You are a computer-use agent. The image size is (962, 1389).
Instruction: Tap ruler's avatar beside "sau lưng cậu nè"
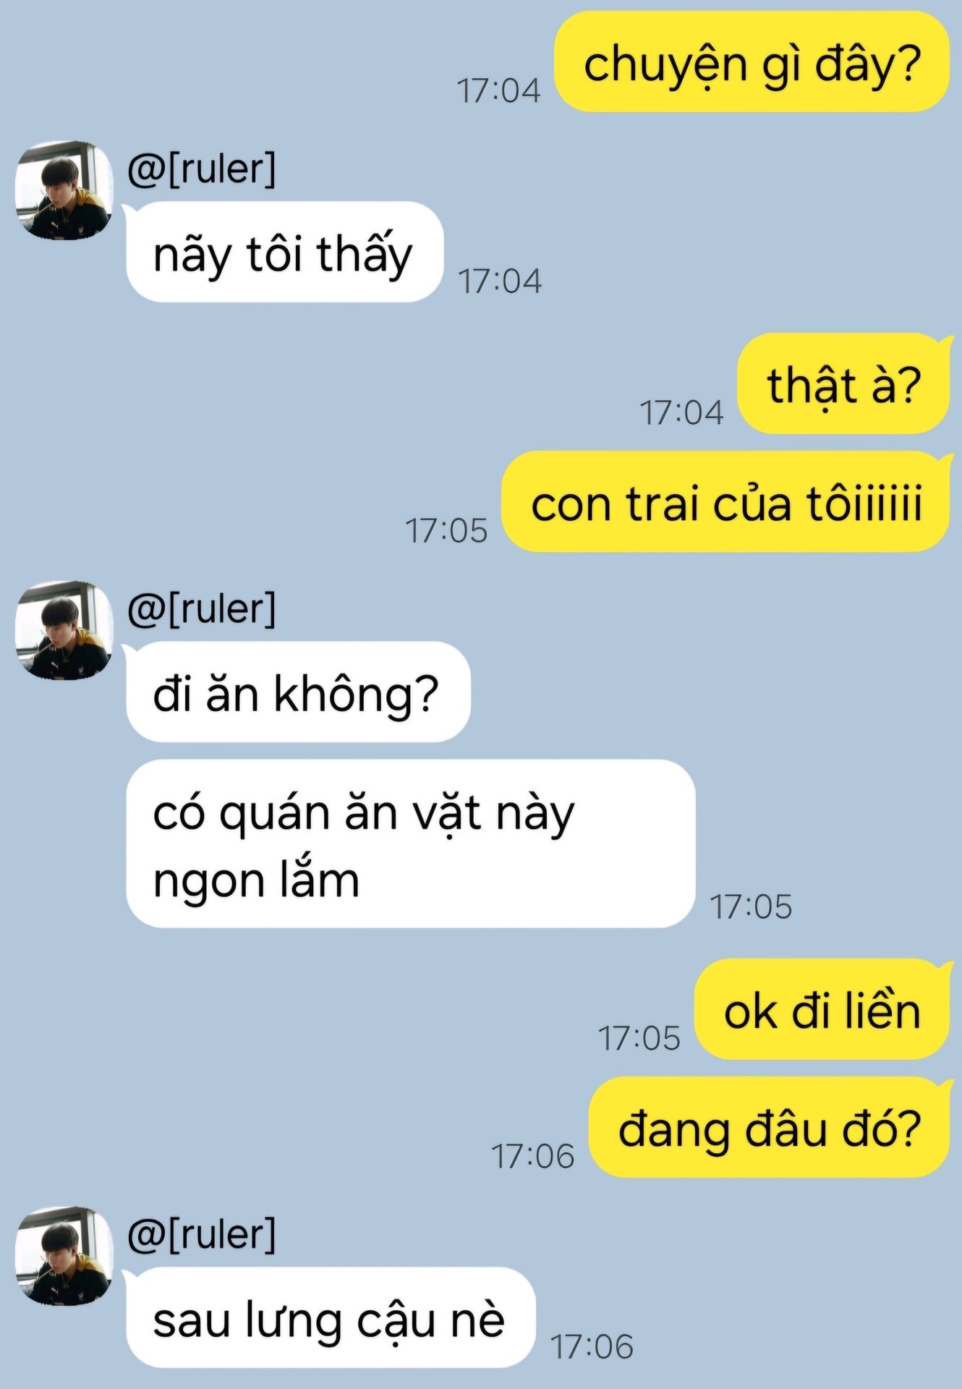coord(64,1255)
